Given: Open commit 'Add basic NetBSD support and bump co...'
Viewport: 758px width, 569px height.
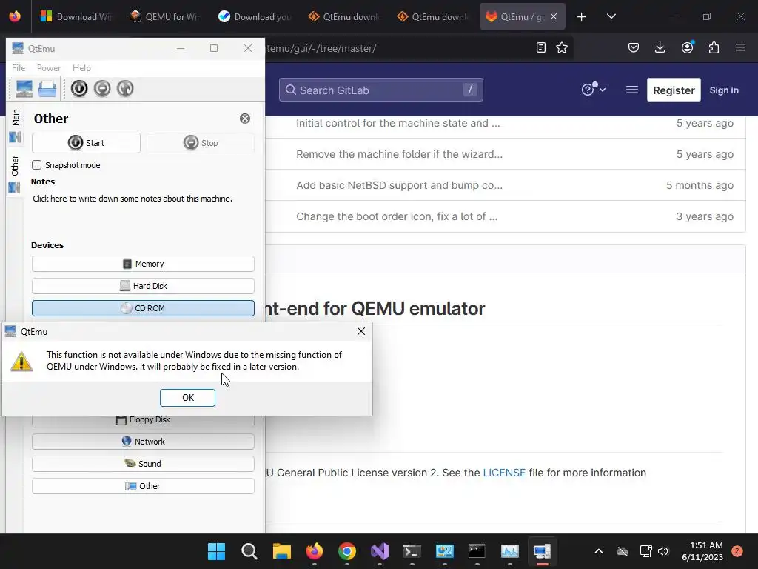Looking at the screenshot, I should pos(399,185).
